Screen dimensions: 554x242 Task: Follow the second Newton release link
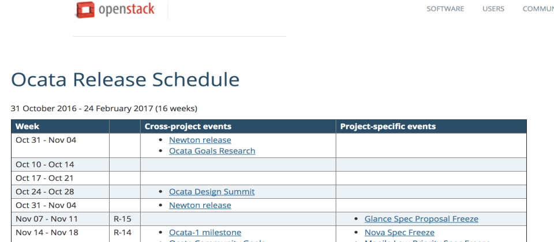[200, 205]
